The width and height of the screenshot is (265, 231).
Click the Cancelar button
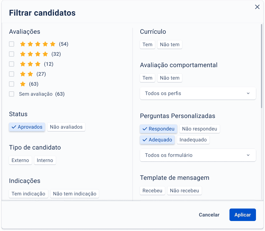click(209, 215)
